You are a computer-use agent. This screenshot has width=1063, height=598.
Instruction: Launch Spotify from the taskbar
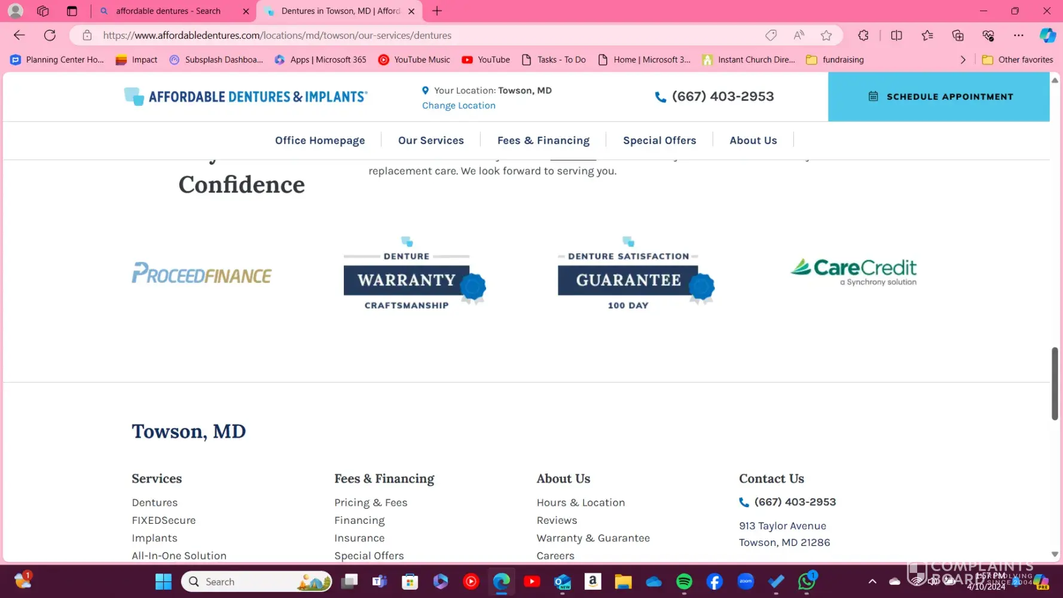[x=684, y=581]
